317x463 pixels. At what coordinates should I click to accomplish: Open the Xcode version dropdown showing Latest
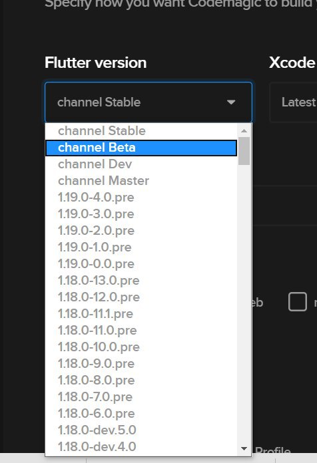click(x=293, y=102)
